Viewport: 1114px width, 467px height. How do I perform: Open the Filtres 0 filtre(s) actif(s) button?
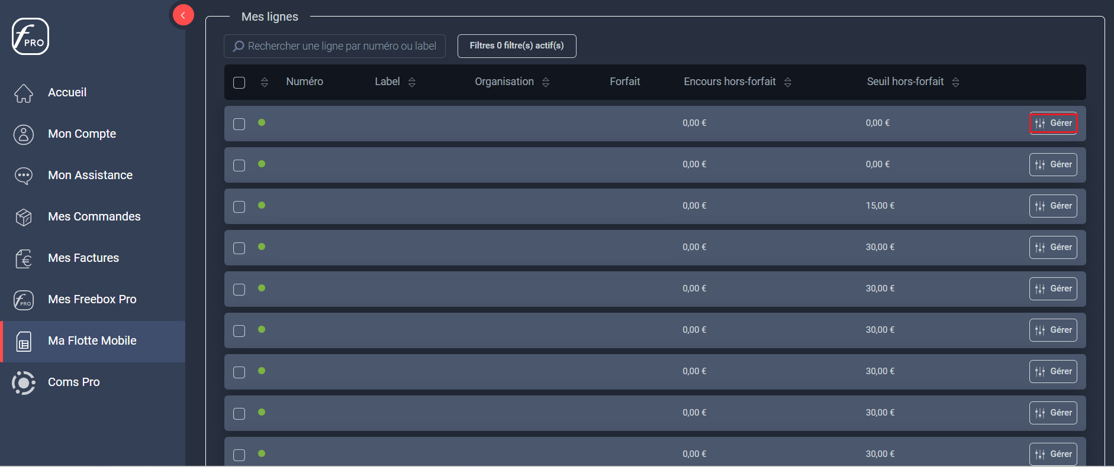(517, 46)
